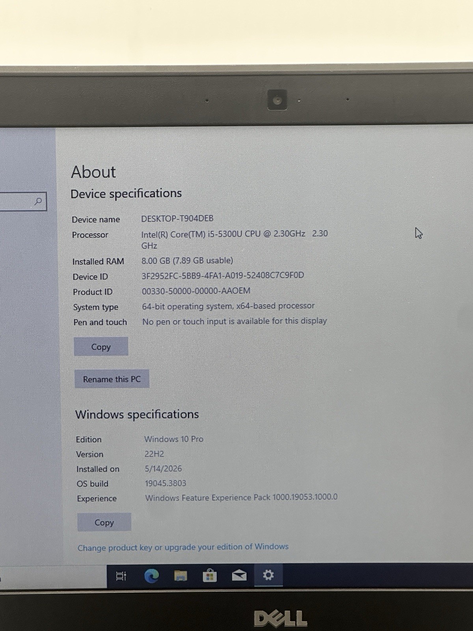Open Task View from the taskbar
Viewport: 473px width, 631px height.
(x=121, y=576)
